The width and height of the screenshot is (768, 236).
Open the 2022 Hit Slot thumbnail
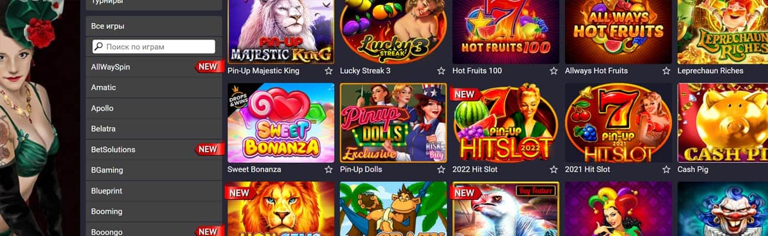pyautogui.click(x=506, y=122)
